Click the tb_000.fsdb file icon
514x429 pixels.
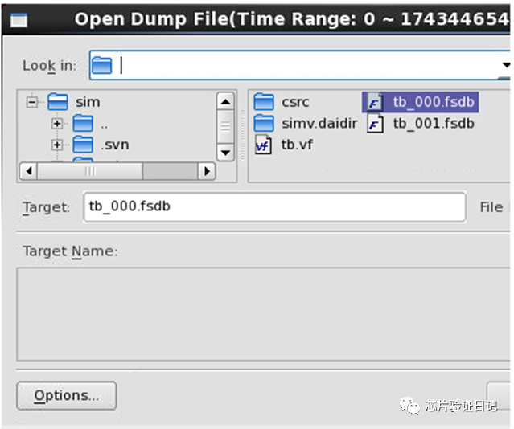(x=375, y=102)
